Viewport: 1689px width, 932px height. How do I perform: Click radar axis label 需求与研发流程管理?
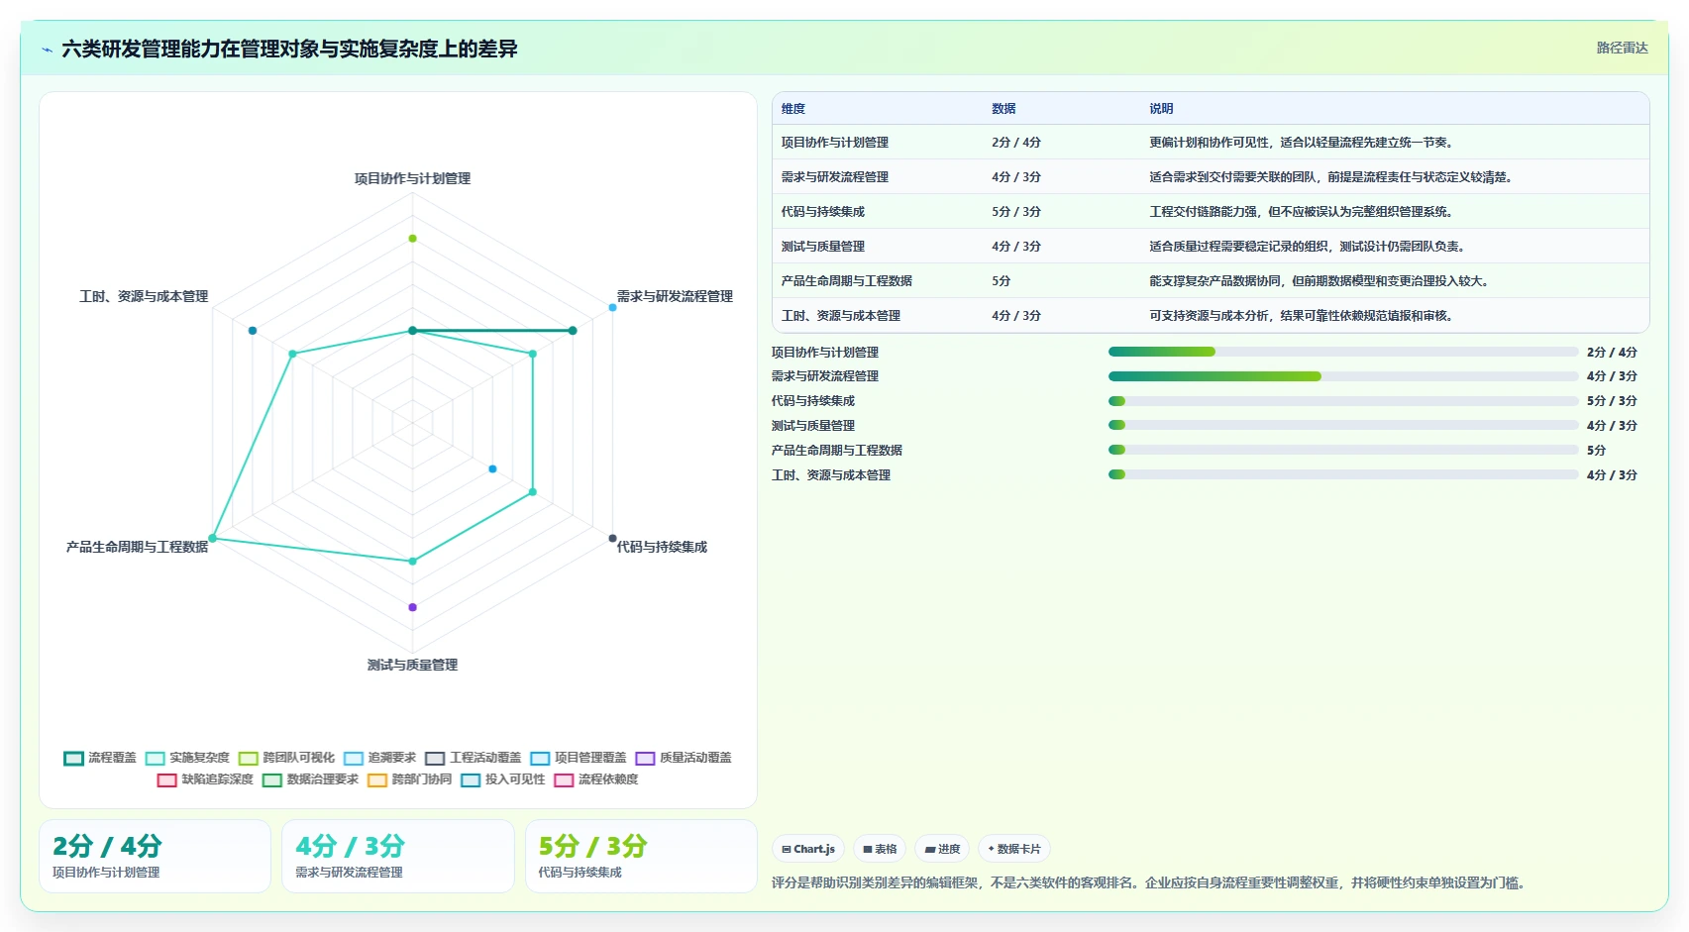coord(675,297)
